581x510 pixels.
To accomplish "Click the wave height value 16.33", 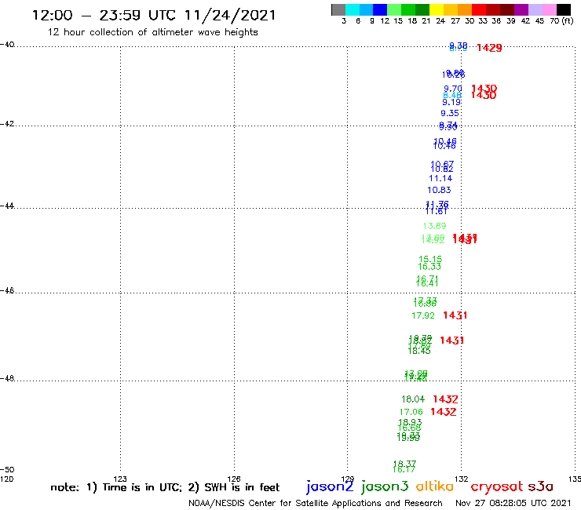I will tap(429, 267).
